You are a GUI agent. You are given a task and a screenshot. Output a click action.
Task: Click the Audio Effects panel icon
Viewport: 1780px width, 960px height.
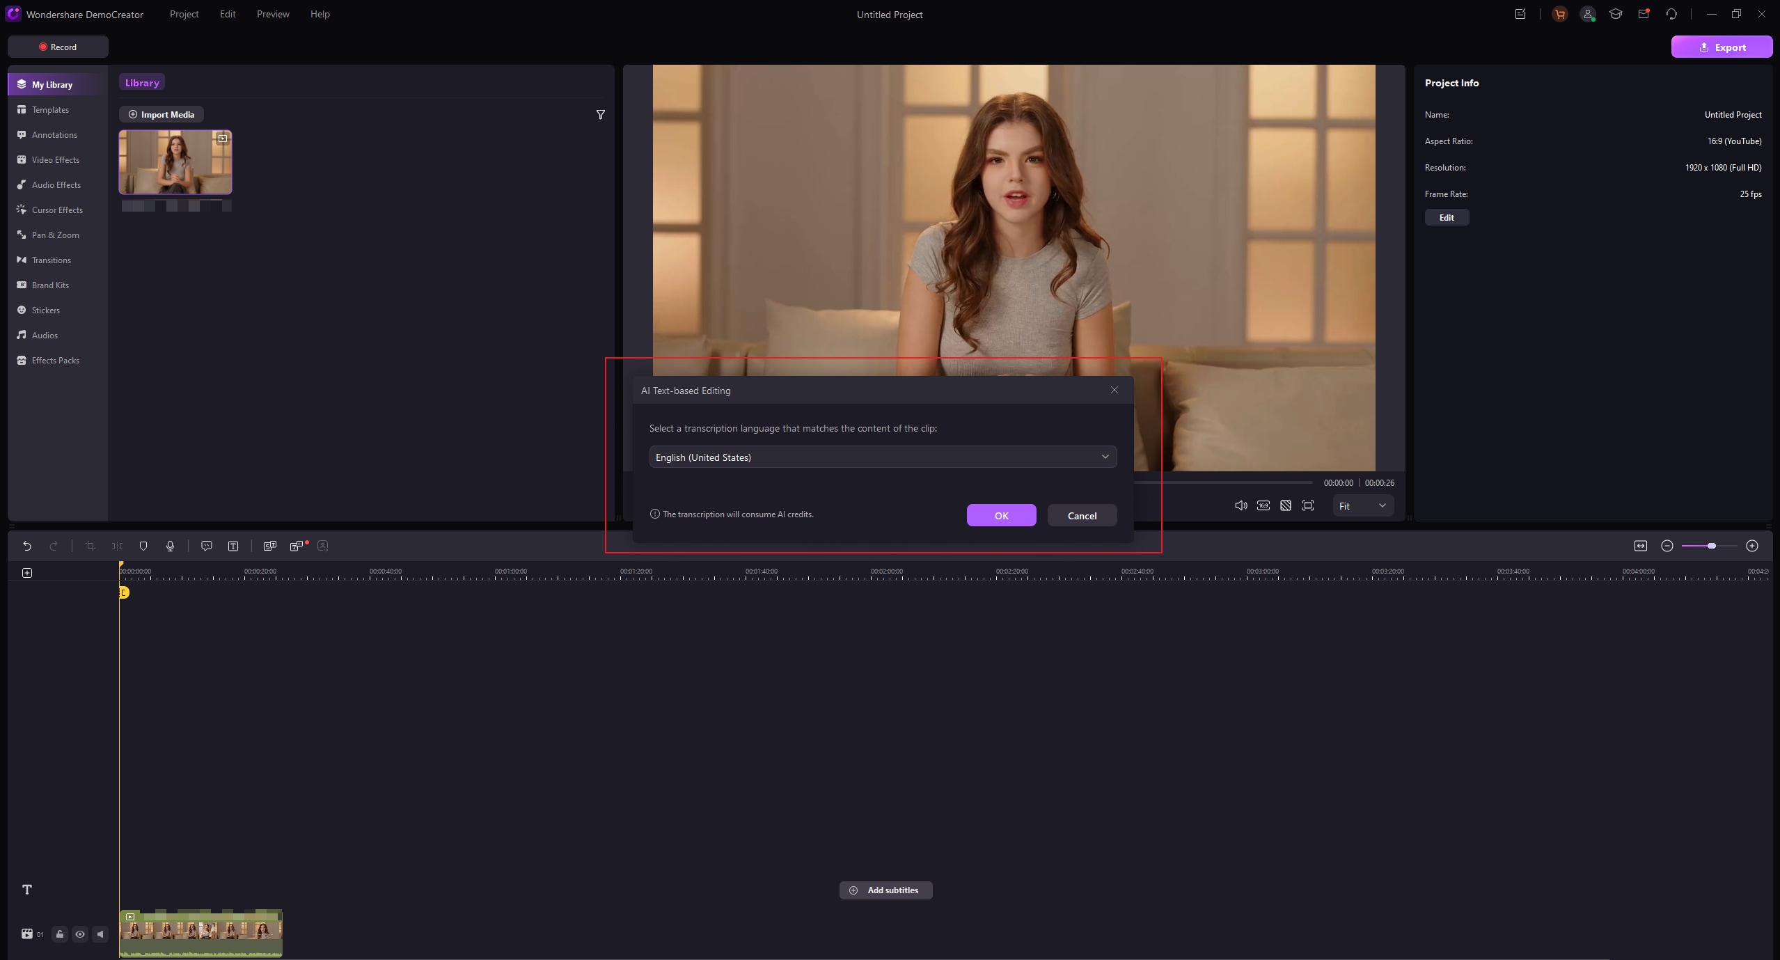tap(22, 184)
